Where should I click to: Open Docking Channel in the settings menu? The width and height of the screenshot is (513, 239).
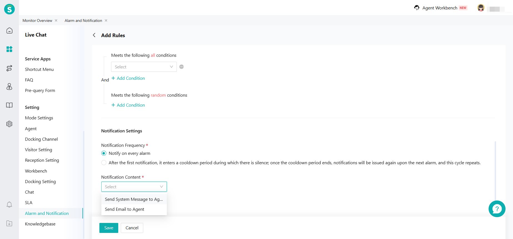[x=41, y=139]
